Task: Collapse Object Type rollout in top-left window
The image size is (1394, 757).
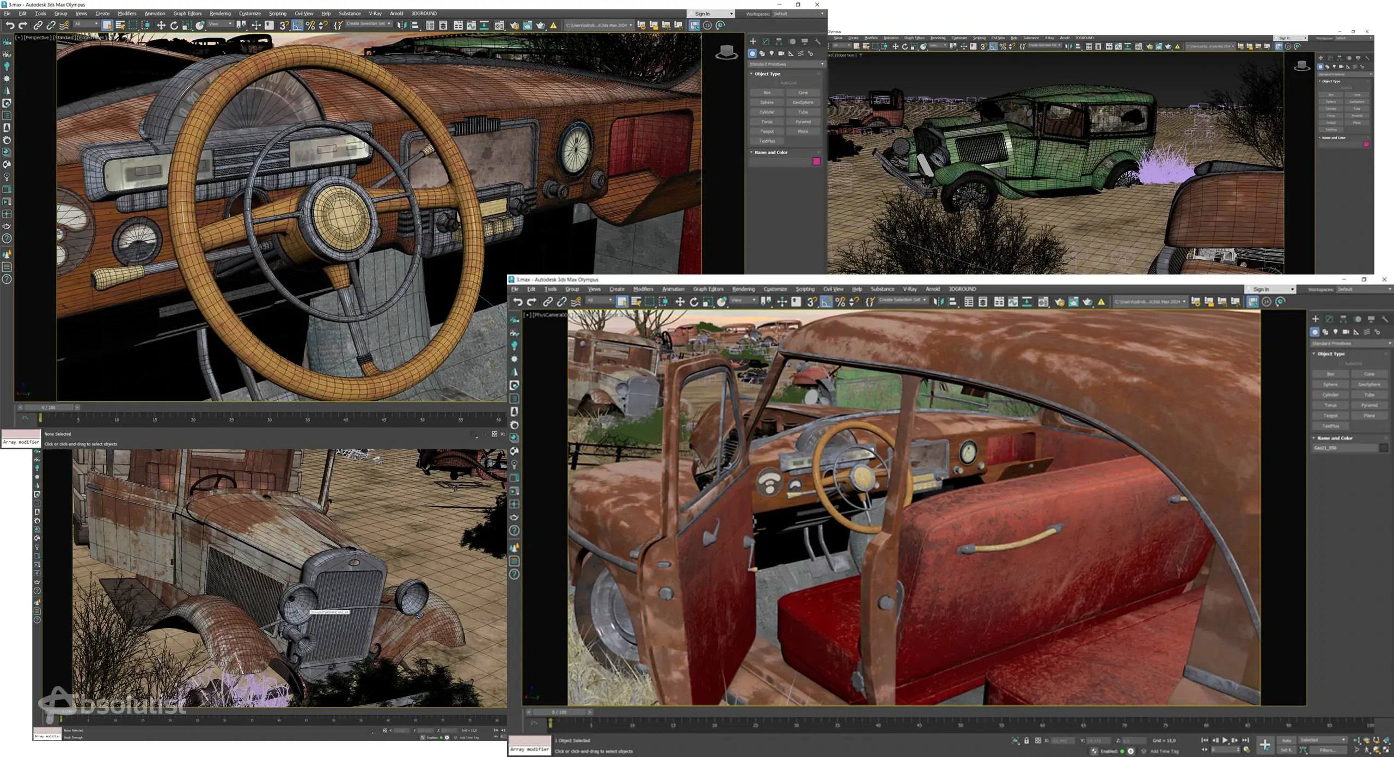Action: (x=767, y=74)
